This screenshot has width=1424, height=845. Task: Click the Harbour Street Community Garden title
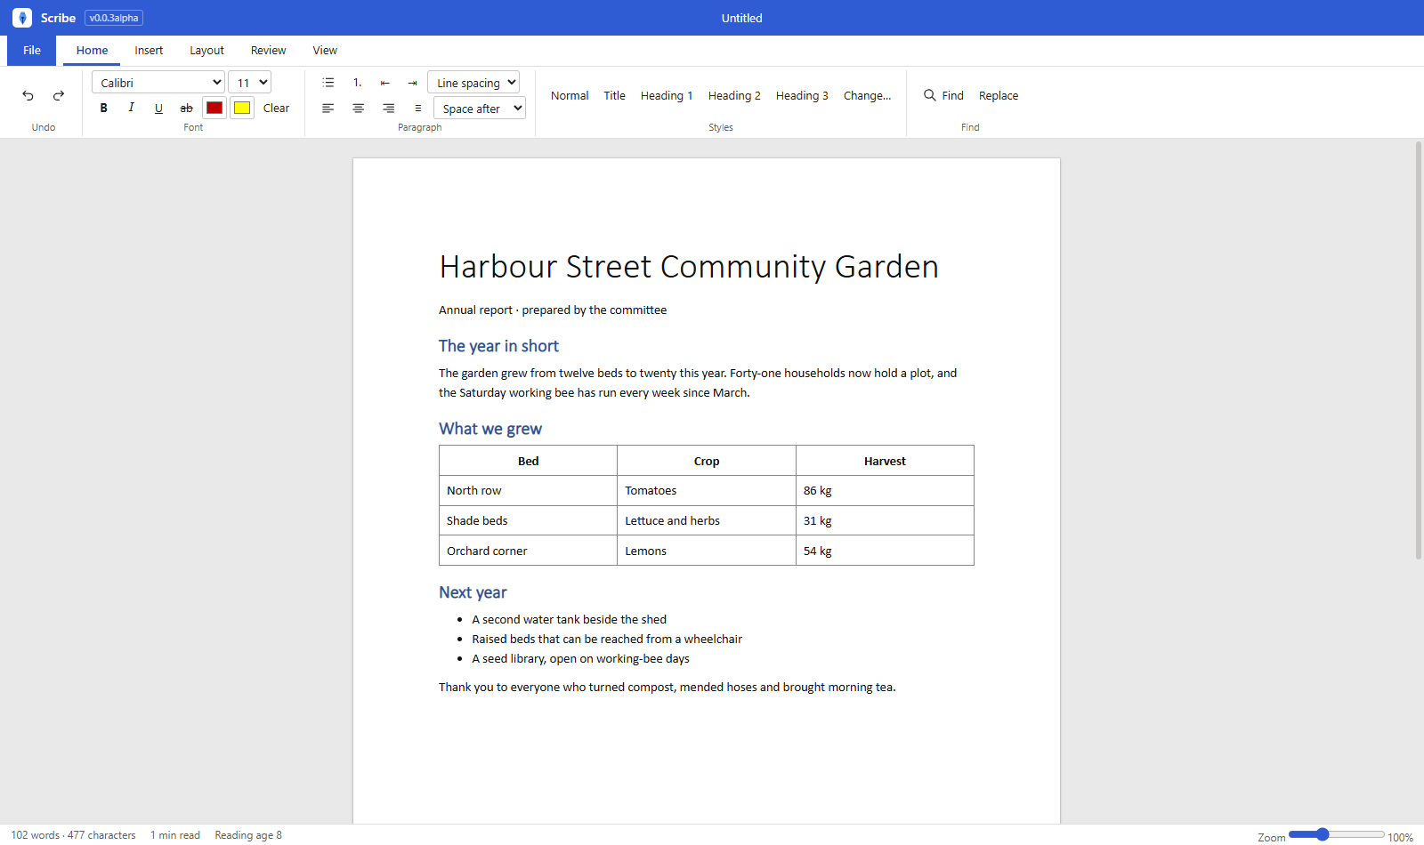click(x=689, y=267)
